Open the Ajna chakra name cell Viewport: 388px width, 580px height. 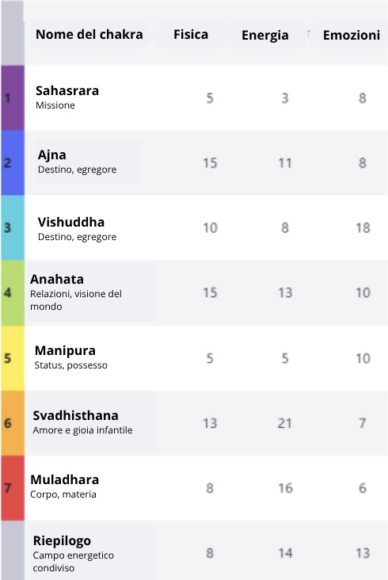88,162
